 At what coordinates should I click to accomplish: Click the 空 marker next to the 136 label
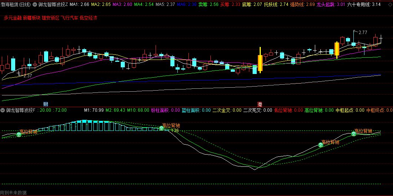pos(161,128)
